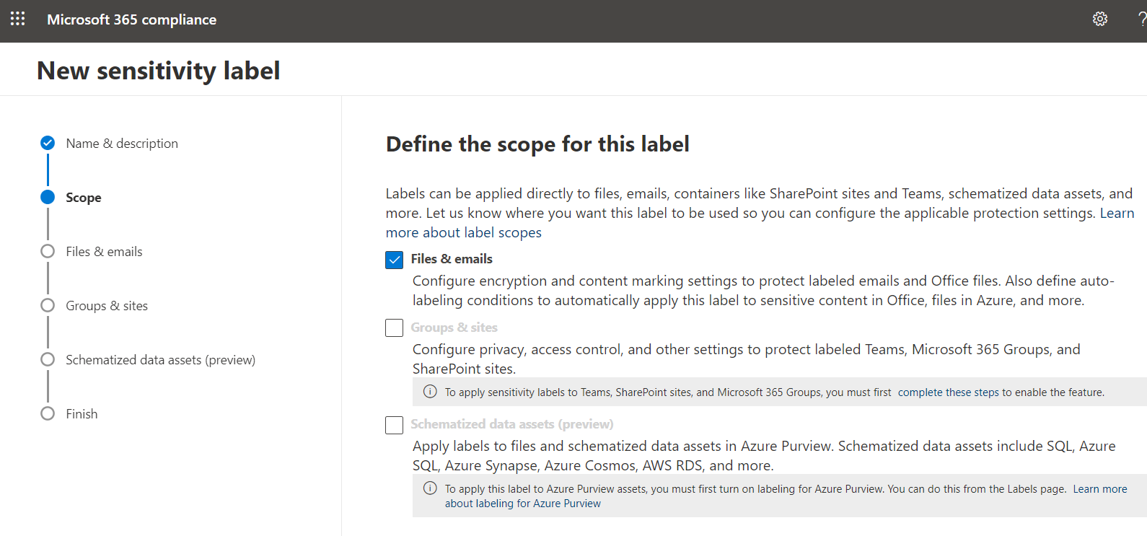Uncheck the Files & emails checkbox
This screenshot has width=1147, height=536.
tap(395, 260)
